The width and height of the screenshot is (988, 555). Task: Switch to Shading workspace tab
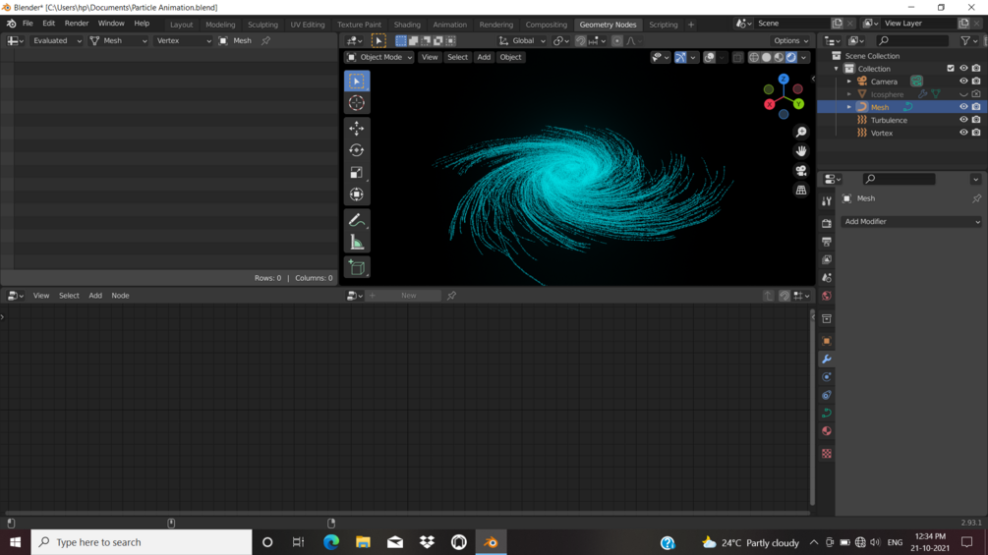click(407, 25)
